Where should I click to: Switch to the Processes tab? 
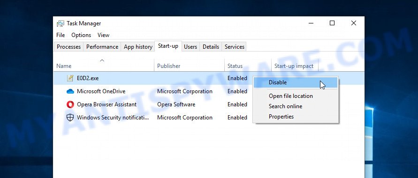pyautogui.click(x=68, y=47)
